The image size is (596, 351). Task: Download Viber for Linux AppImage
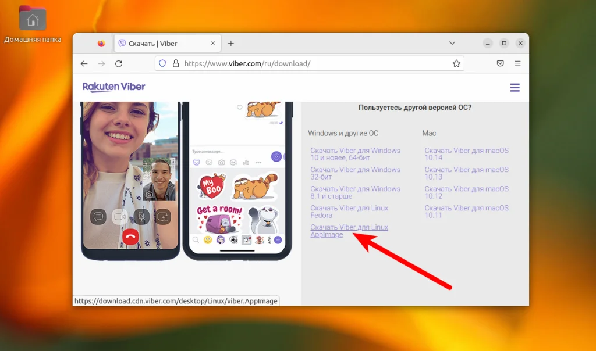pos(349,231)
